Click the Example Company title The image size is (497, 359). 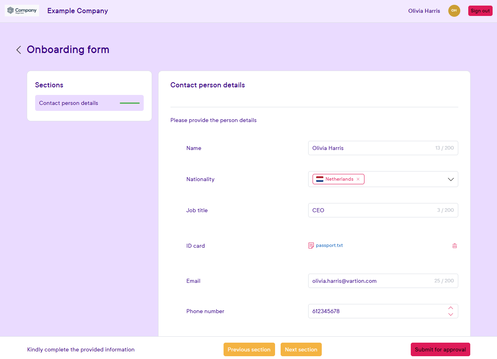[77, 11]
